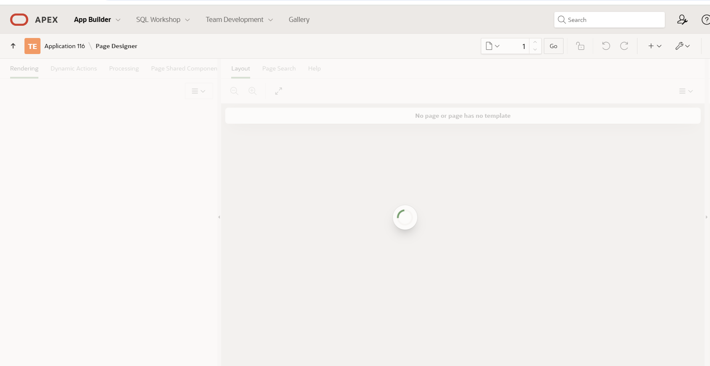Focus the Search input field
Viewport: 710px width, 366px height.
coord(609,19)
